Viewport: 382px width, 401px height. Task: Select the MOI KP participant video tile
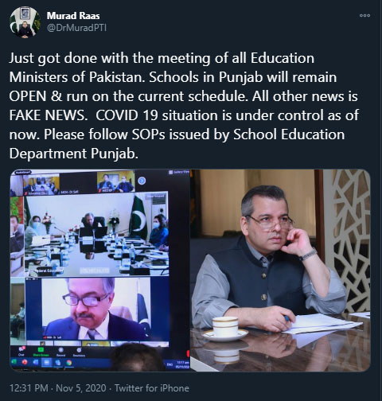point(116,181)
